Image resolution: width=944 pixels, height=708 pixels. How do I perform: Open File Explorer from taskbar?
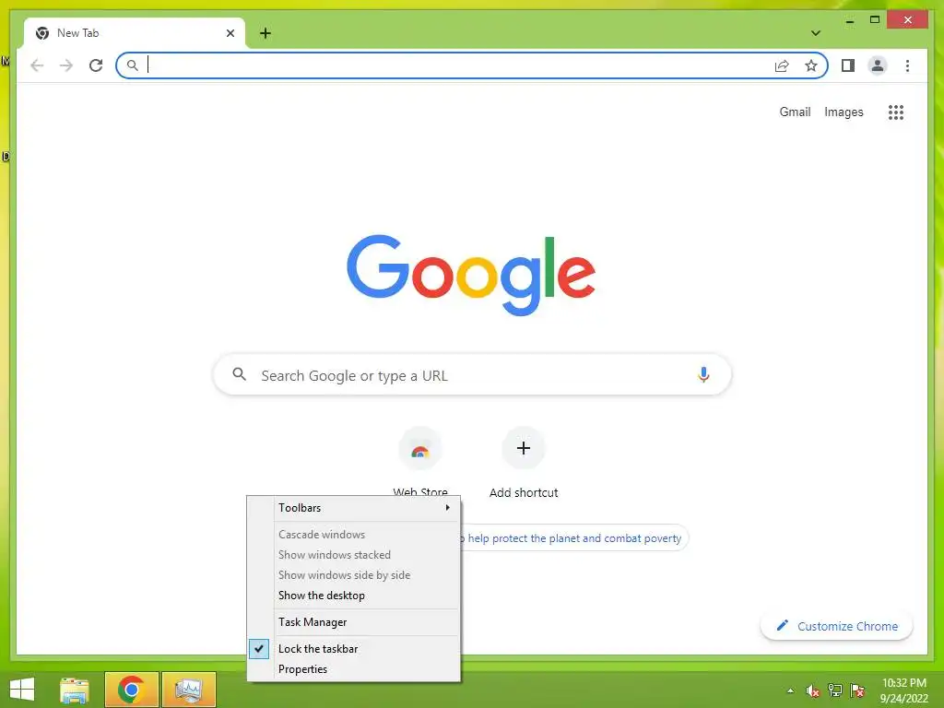click(x=75, y=690)
